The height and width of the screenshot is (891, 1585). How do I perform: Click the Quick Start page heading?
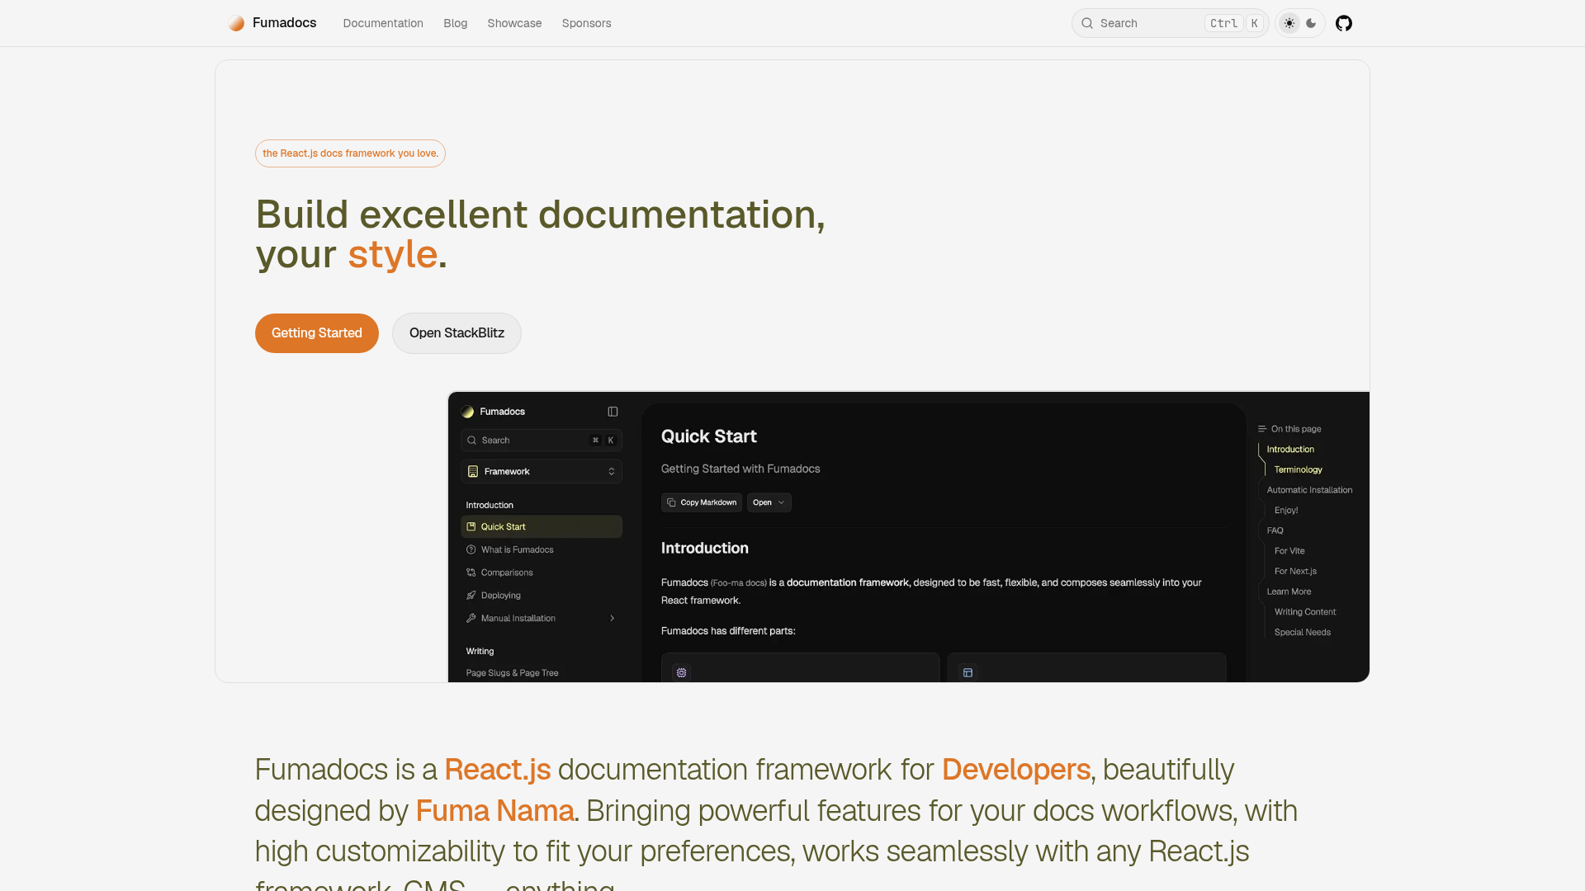[x=708, y=436]
